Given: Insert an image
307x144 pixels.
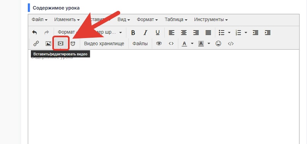Looking at the screenshot, I should point(48,43).
